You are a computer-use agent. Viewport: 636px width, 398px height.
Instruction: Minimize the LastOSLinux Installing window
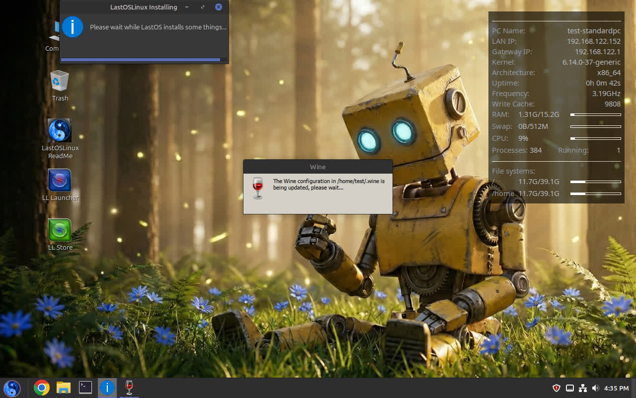(x=187, y=7)
